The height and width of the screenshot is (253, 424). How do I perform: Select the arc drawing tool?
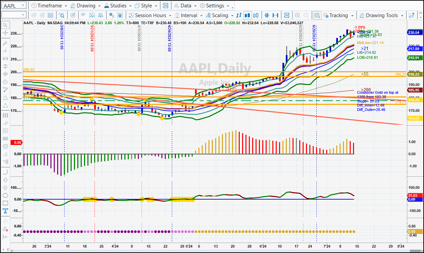click(x=5, y=172)
